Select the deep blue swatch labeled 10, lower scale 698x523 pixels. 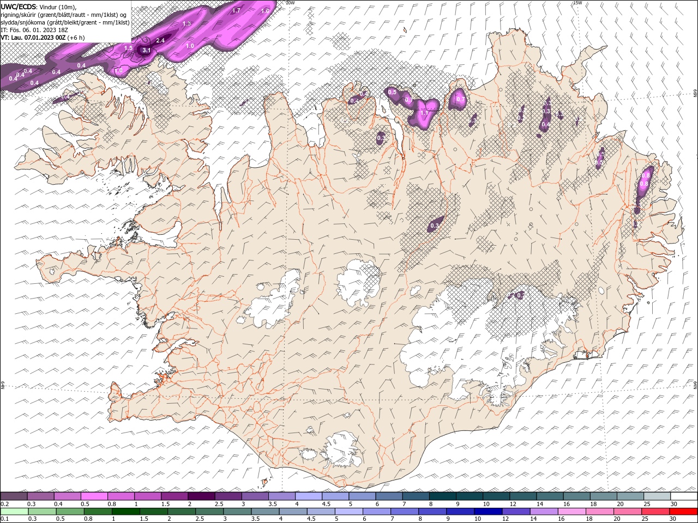point(488,512)
